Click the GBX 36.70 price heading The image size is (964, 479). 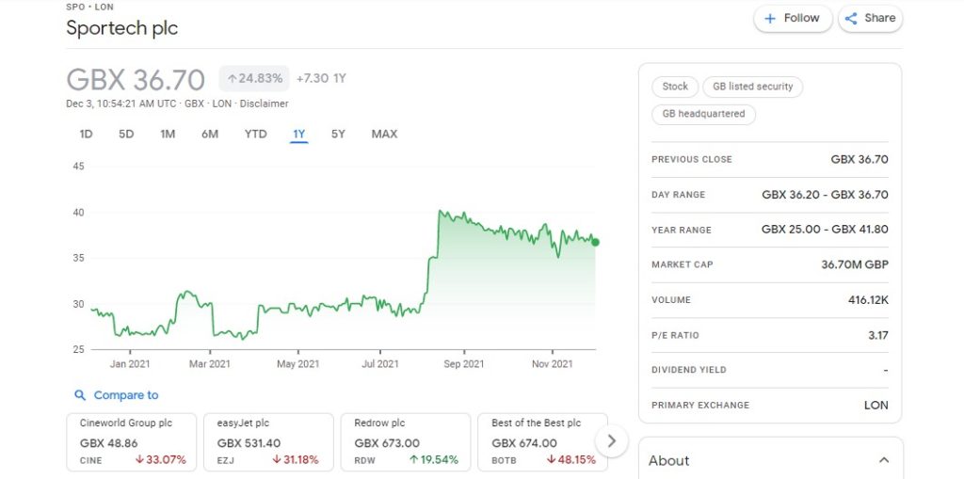[136, 80]
